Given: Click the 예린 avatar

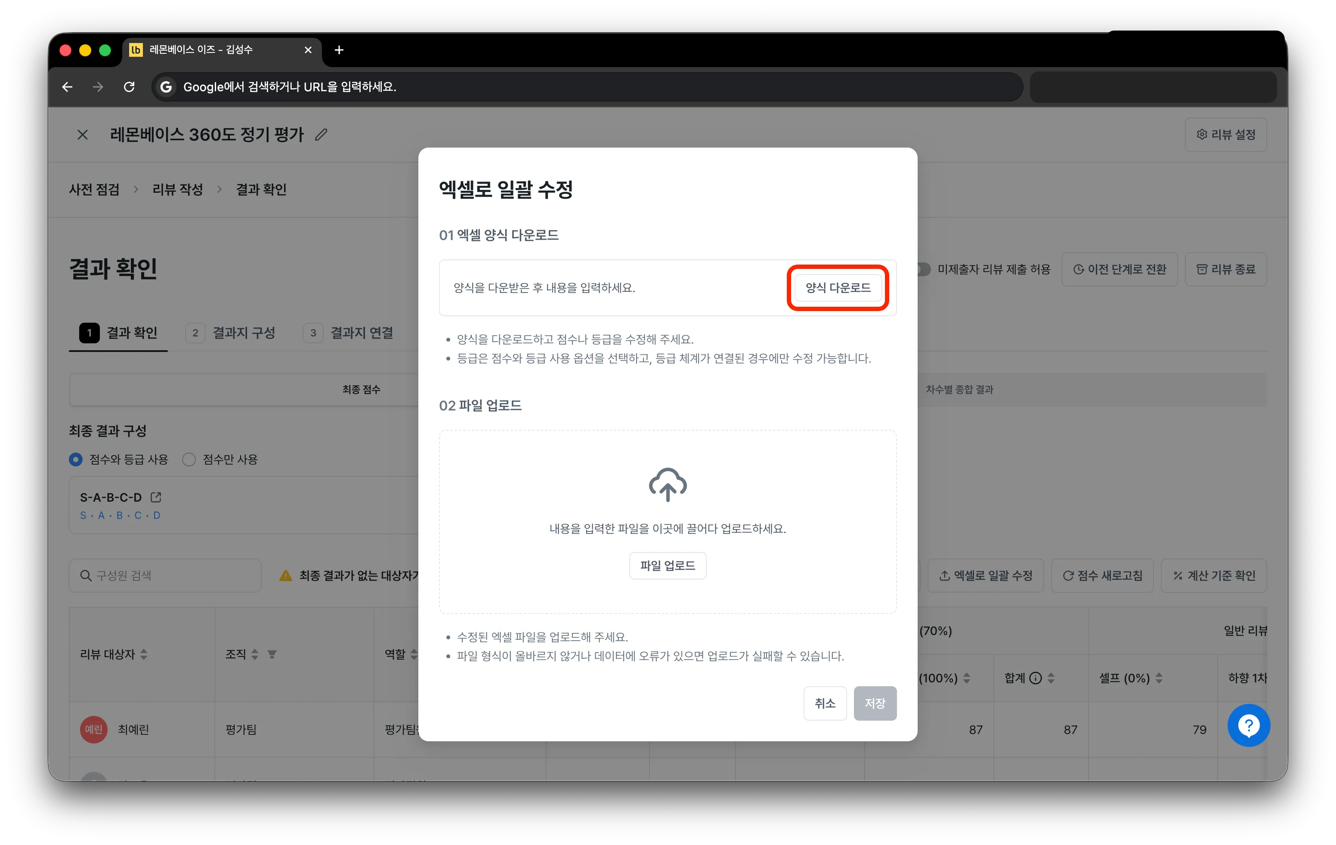Looking at the screenshot, I should click(x=94, y=730).
